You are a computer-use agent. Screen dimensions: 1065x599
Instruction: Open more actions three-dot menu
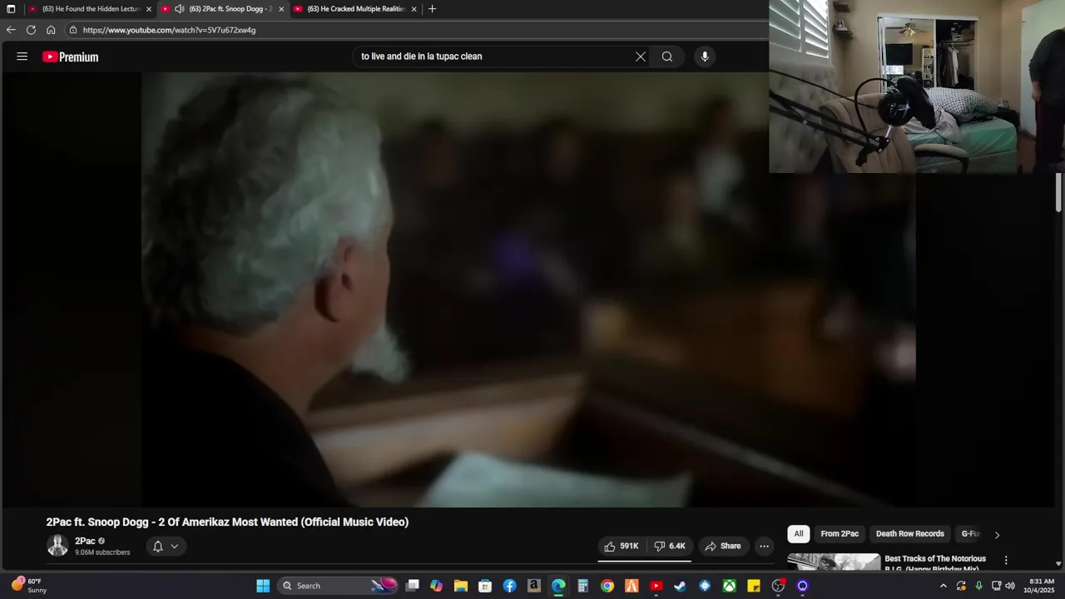[764, 546]
